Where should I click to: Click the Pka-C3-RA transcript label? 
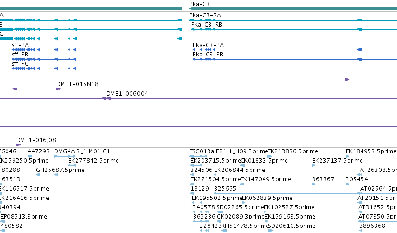(205, 15)
